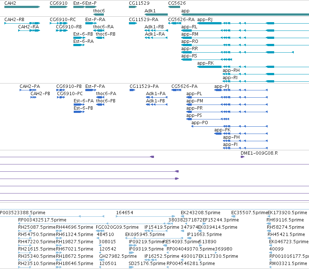Screen dimensions: 309x269
Task: Click the IP15419.5prime EST label
Action: [162, 227]
